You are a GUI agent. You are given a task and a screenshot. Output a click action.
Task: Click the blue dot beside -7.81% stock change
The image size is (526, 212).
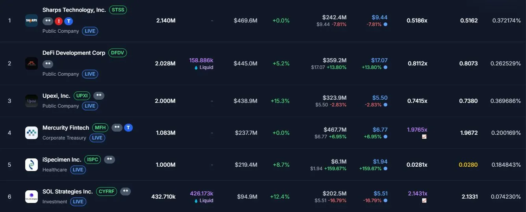[x=385, y=24]
